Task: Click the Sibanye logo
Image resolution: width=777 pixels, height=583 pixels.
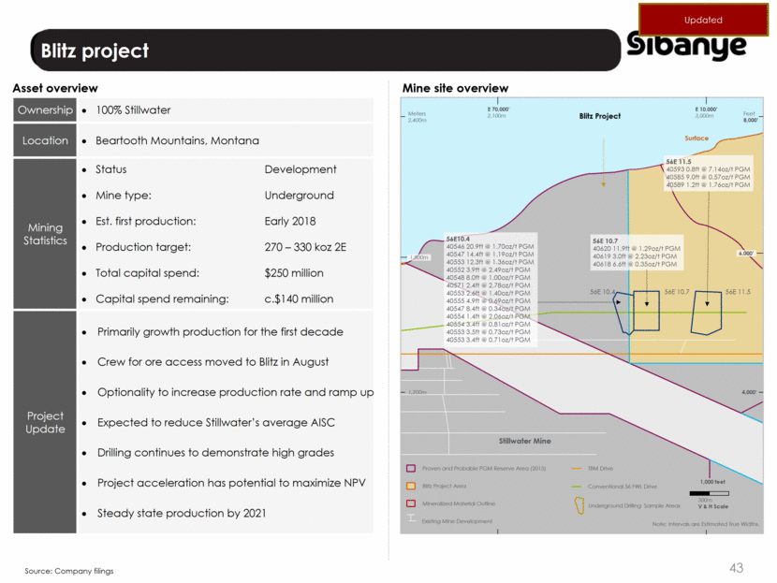Action: click(687, 49)
